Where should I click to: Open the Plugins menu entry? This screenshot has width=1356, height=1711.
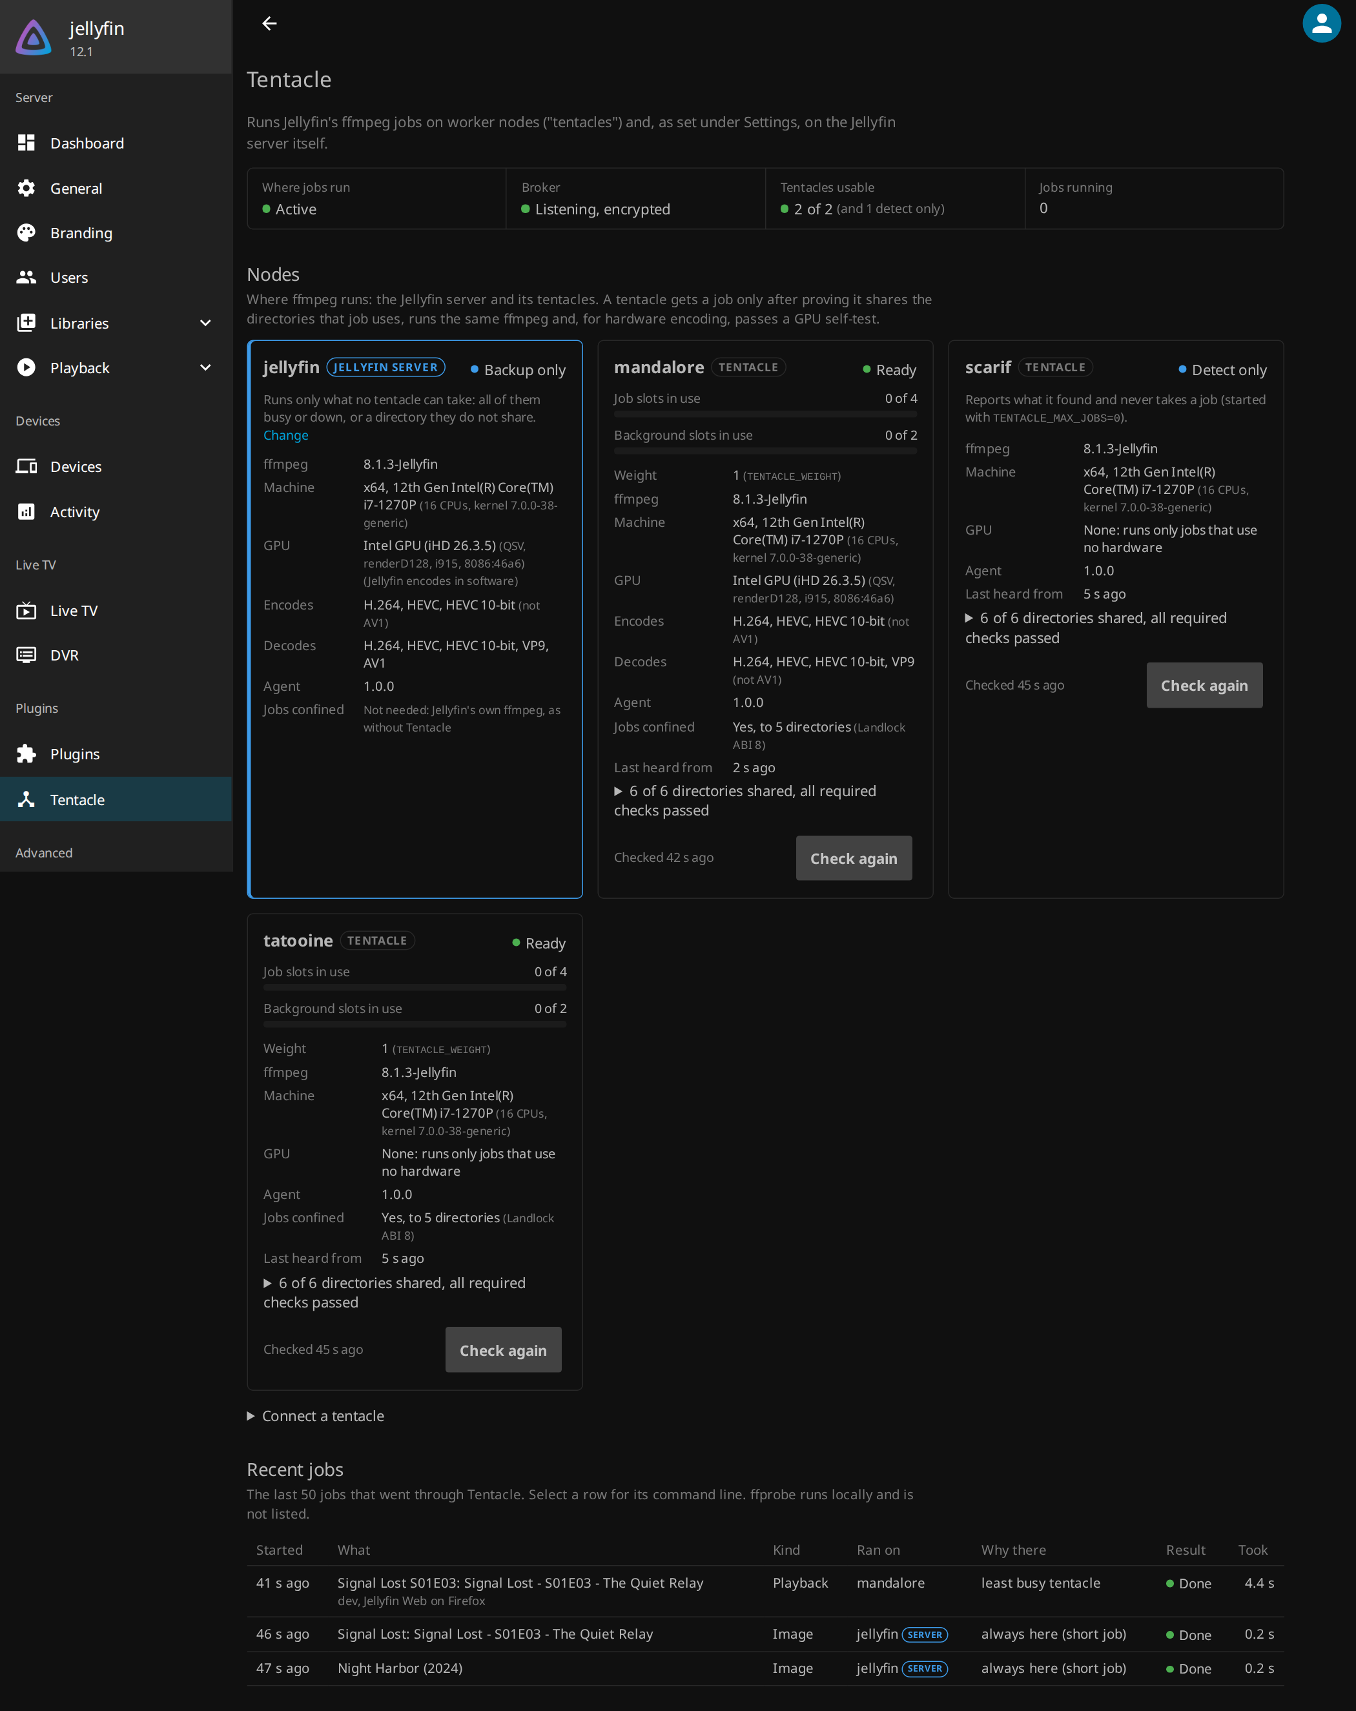click(116, 754)
